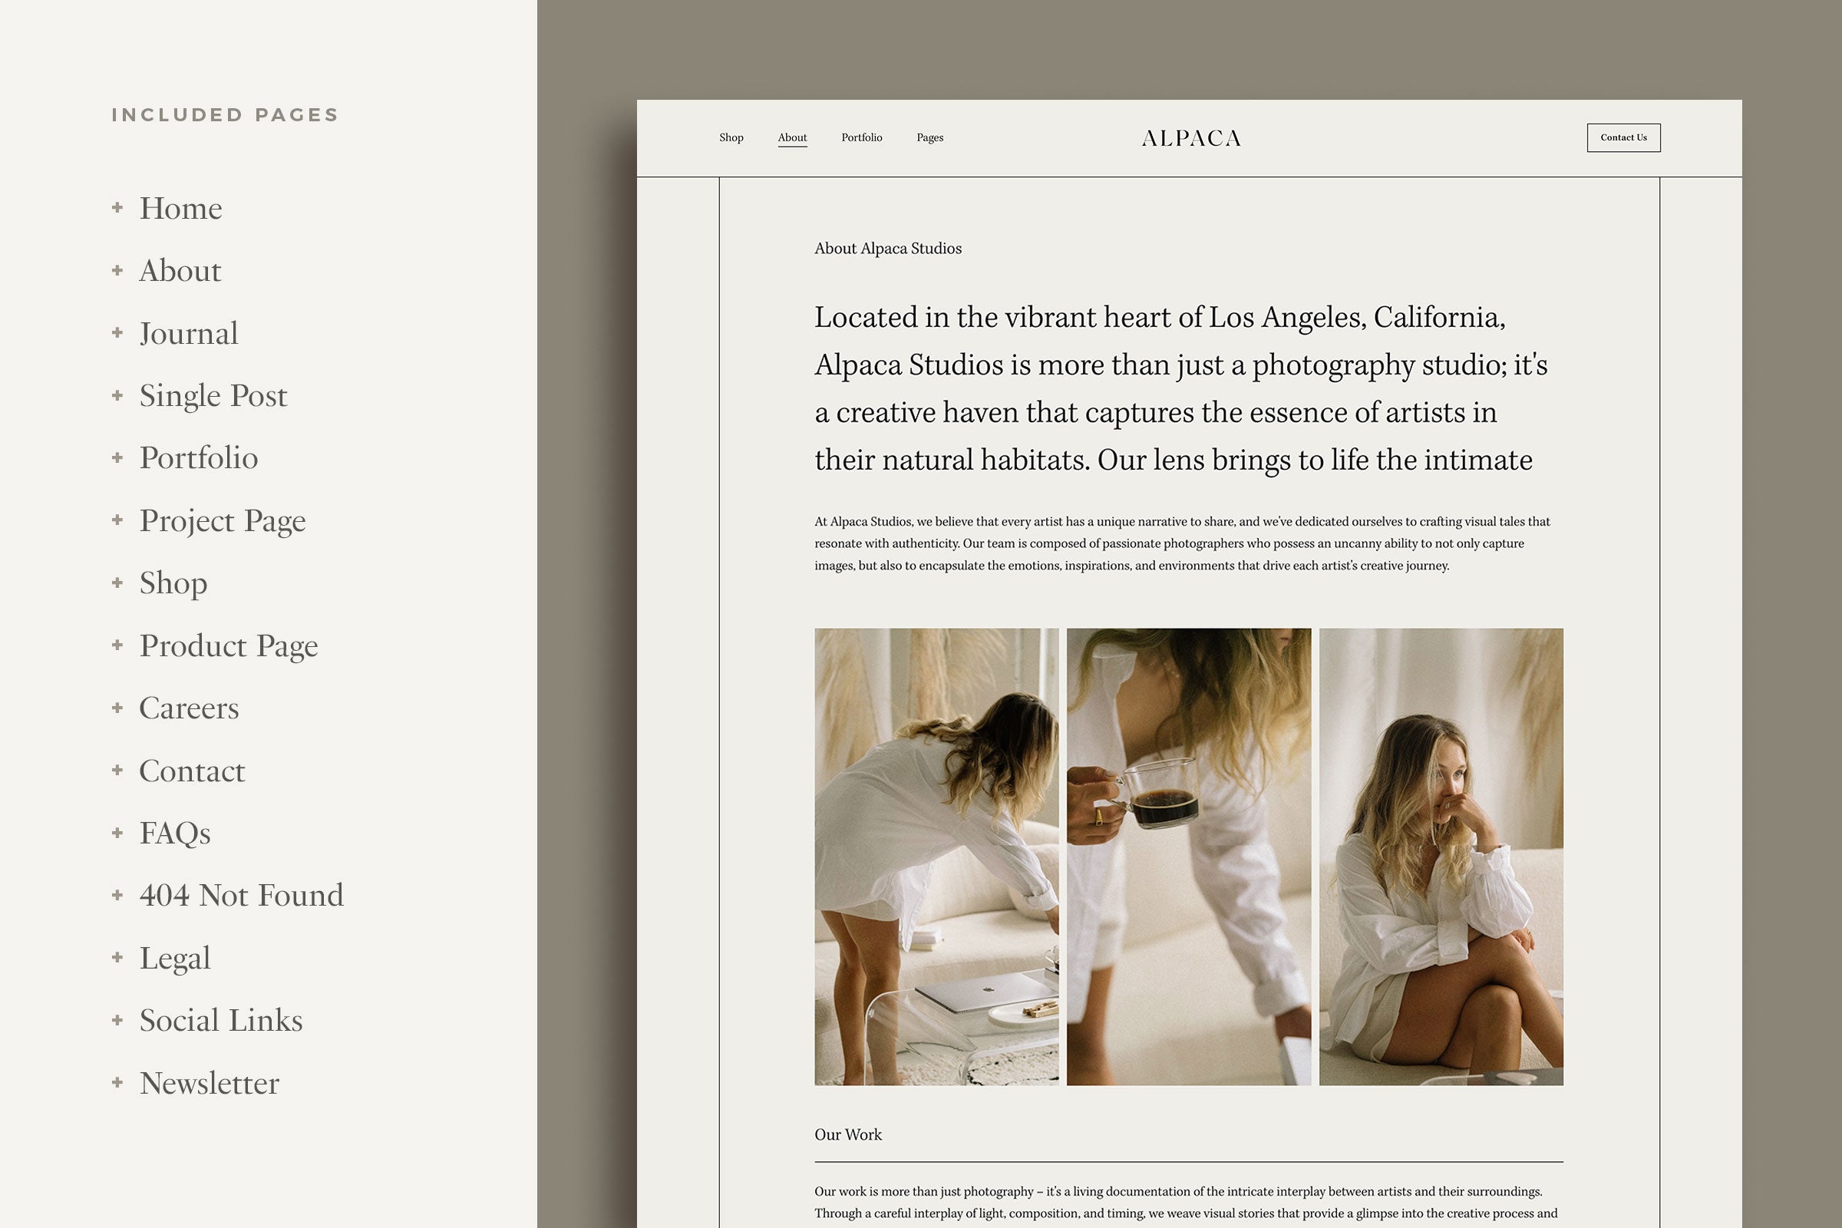
Task: Open the coffee cup photo
Action: [1188, 856]
